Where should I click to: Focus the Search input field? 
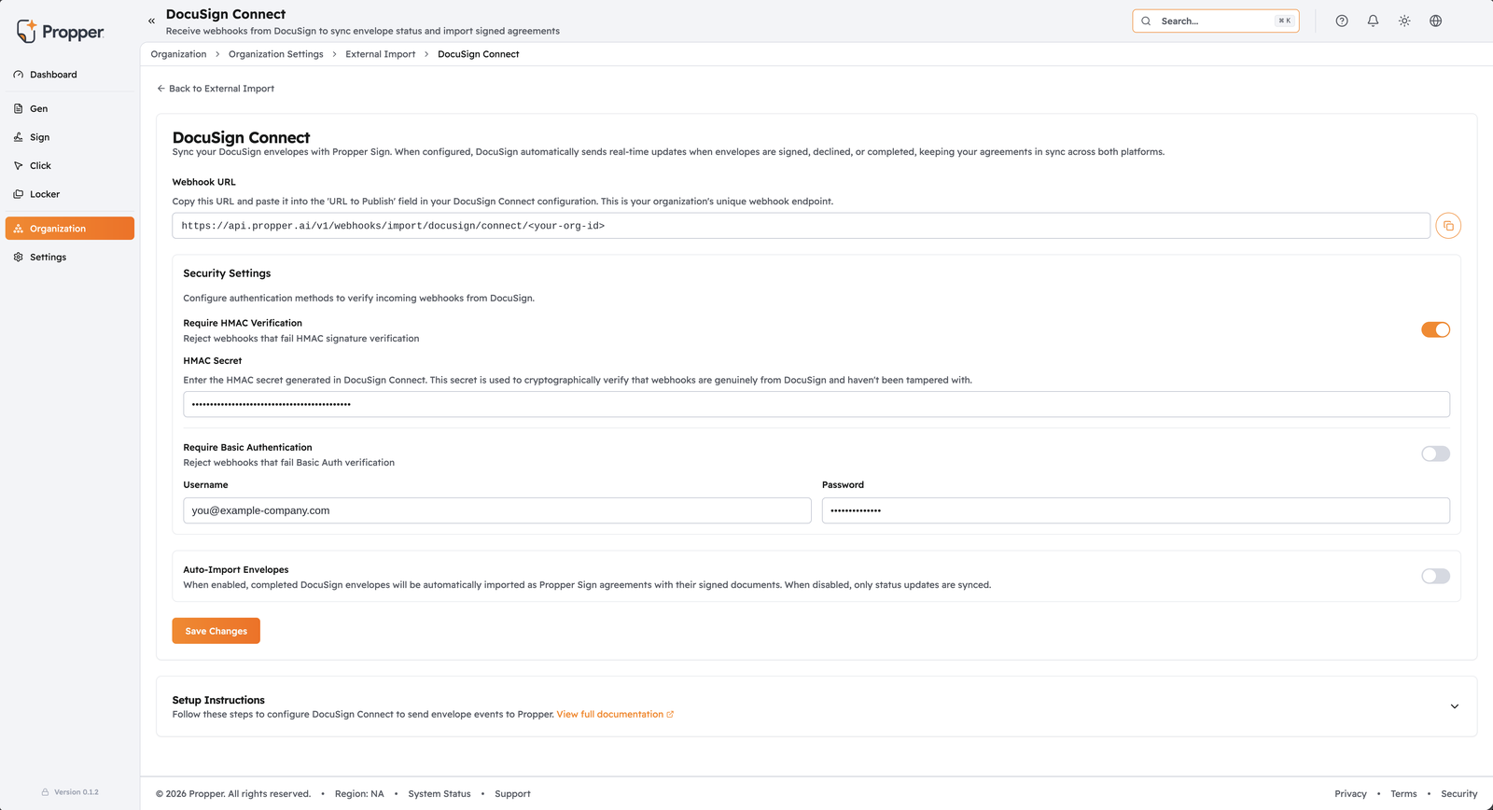pos(1216,21)
